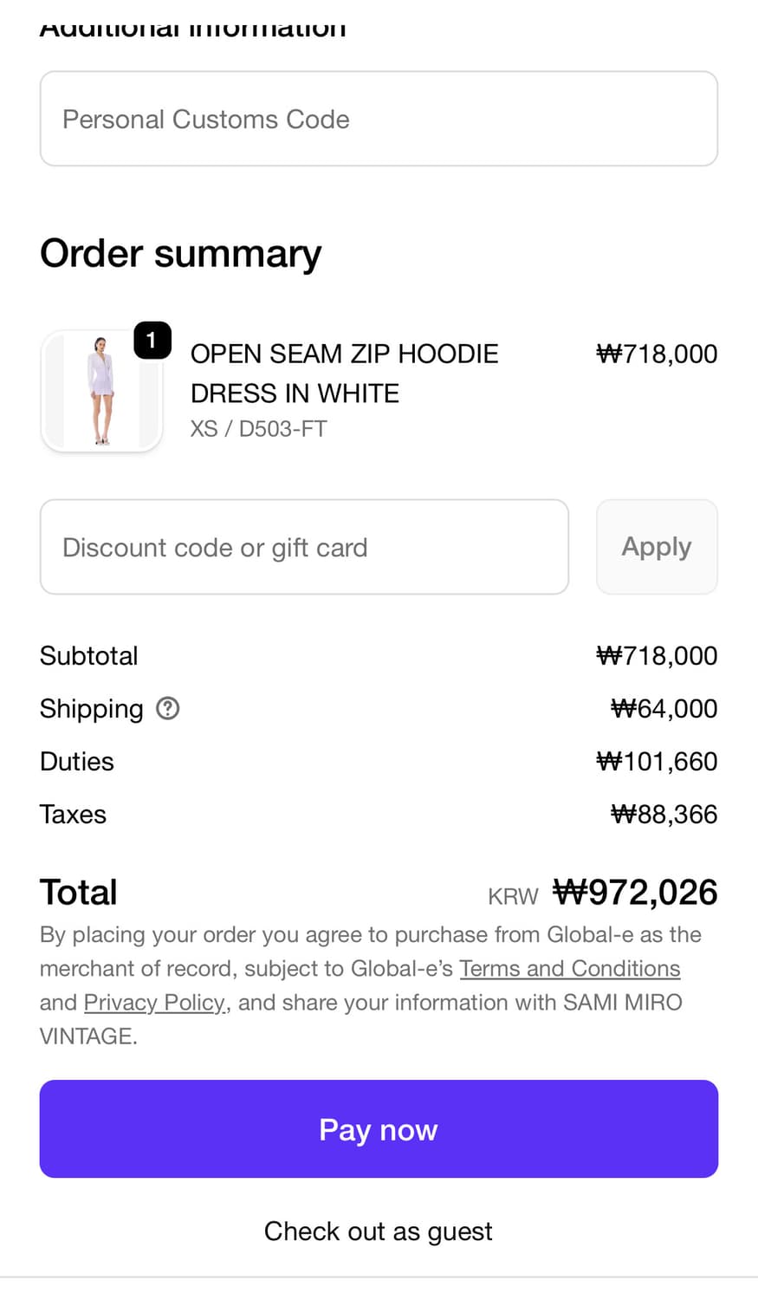Open the hoodie dress product thumbnail
The height and width of the screenshot is (1300, 758).
[101, 391]
